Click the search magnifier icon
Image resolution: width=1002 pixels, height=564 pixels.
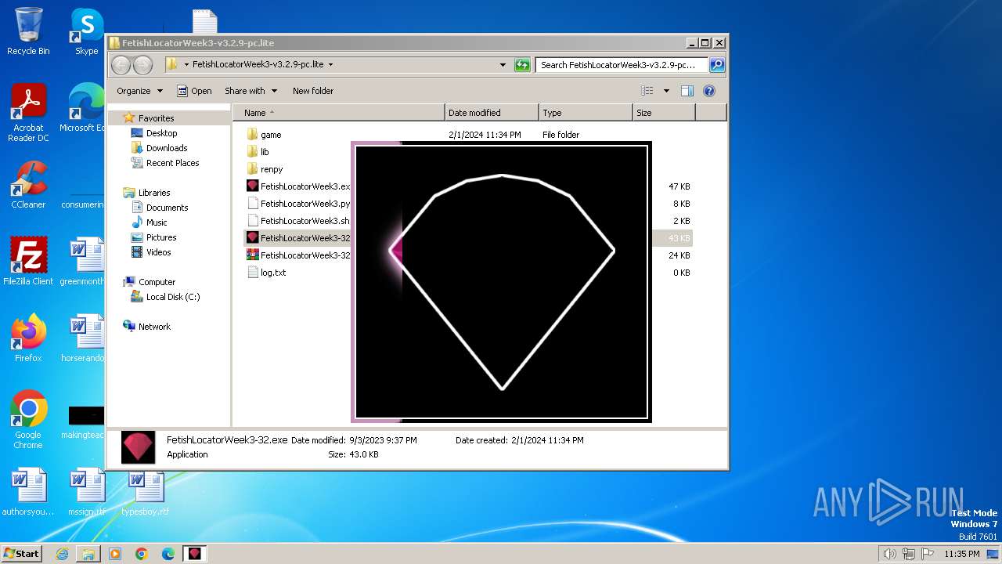pos(716,65)
